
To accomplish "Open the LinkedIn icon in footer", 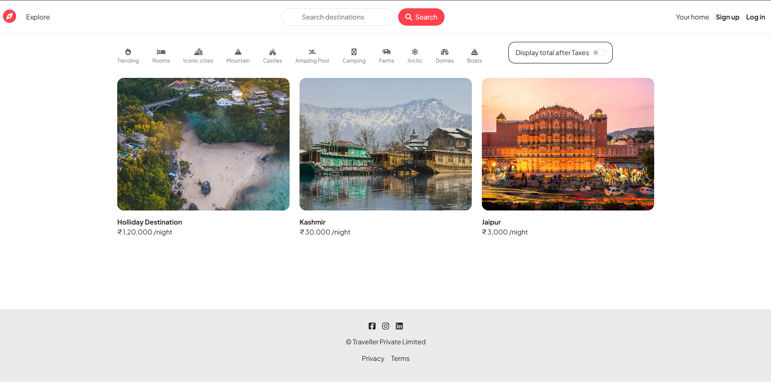I will tap(399, 326).
